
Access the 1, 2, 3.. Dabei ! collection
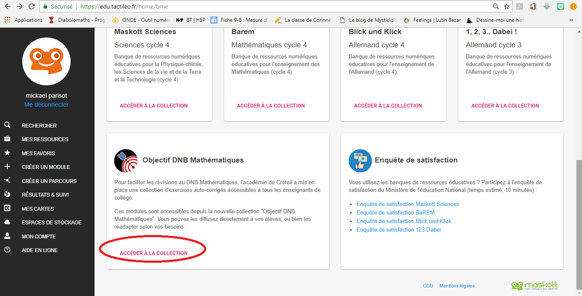(505, 106)
